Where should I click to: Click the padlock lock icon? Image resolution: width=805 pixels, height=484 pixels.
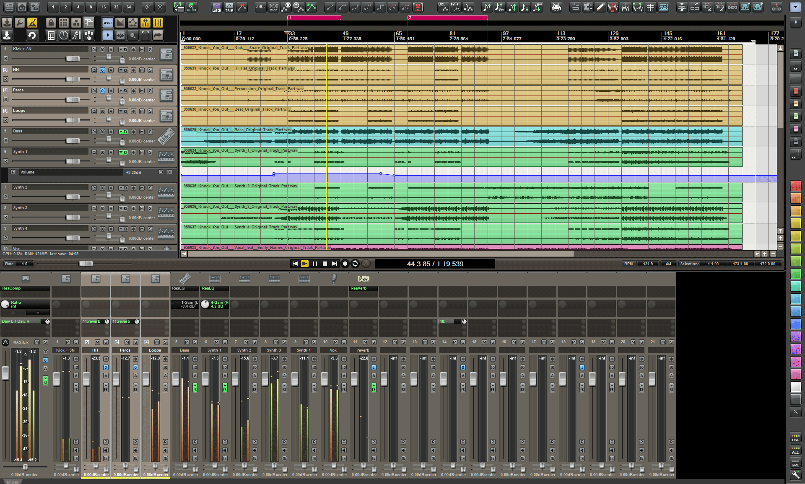[x=51, y=23]
